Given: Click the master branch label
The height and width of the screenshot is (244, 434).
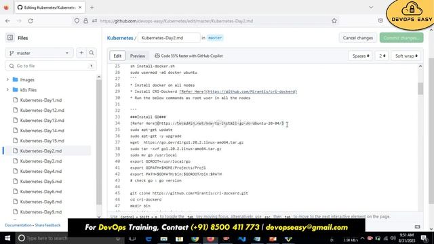Looking at the screenshot, I should click(215, 38).
